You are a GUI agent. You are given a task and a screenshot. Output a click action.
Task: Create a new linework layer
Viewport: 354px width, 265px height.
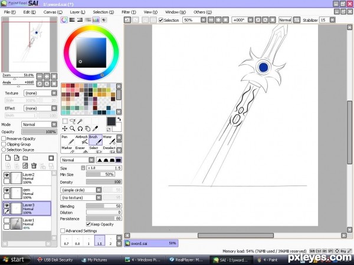click(x=17, y=158)
